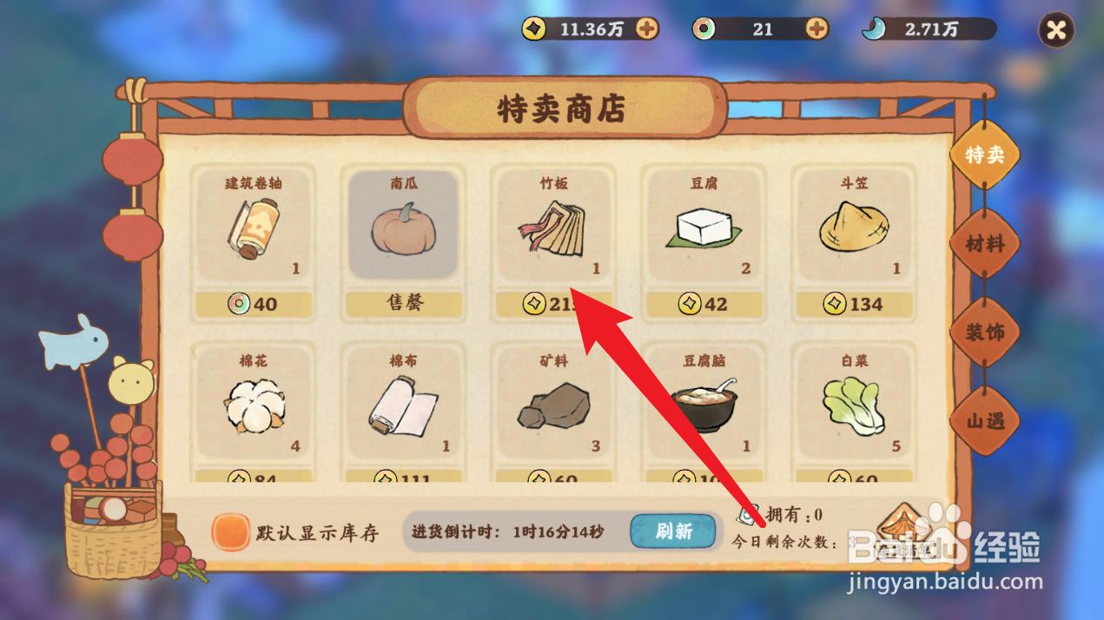Close the shop with X button

pyautogui.click(x=1056, y=30)
